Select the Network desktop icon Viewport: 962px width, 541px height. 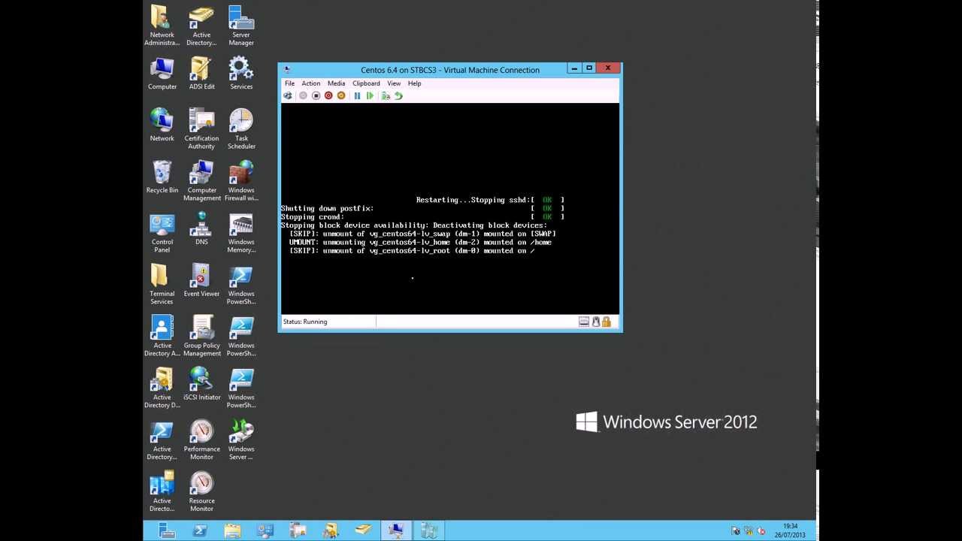pyautogui.click(x=162, y=125)
